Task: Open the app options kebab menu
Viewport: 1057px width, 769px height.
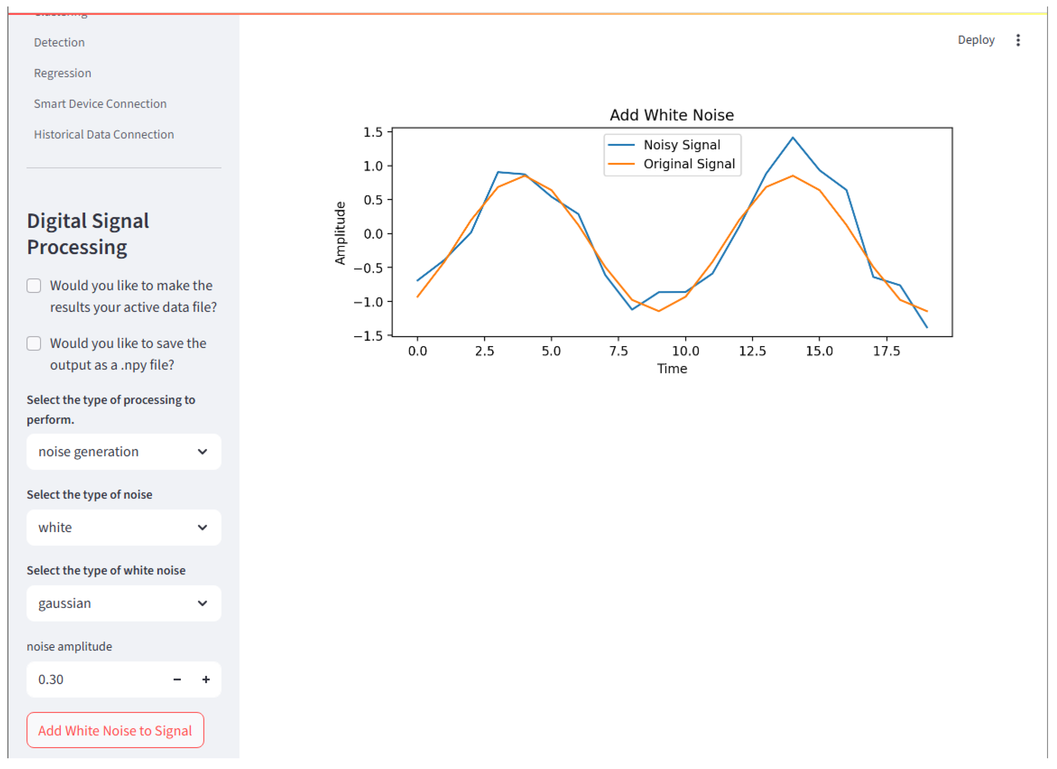Action: 1018,41
